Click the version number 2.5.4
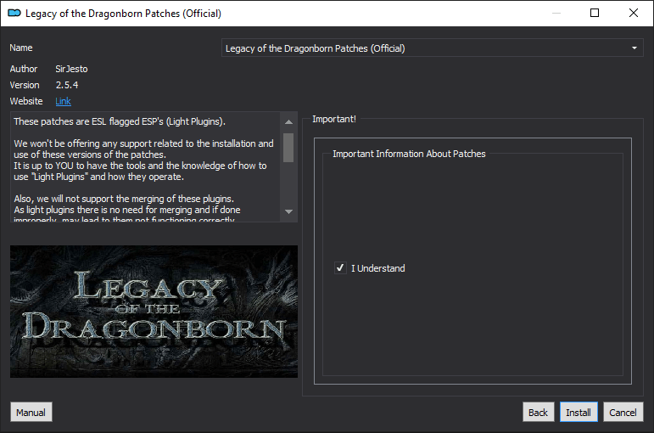 (67, 85)
